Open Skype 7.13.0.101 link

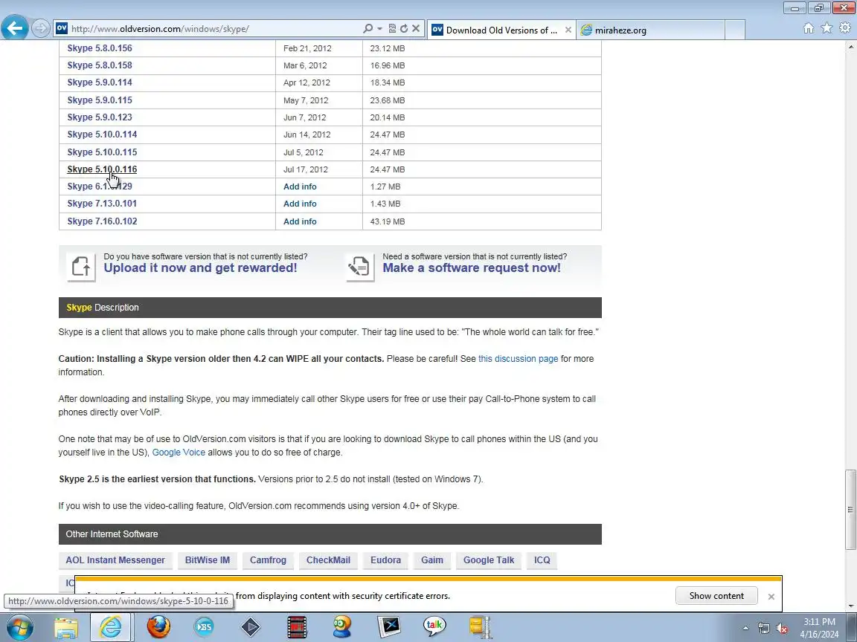102,203
